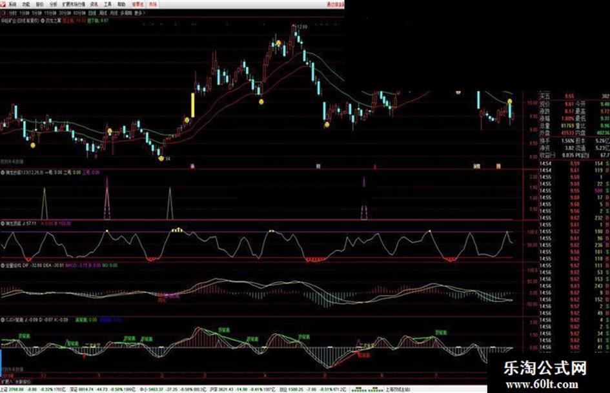The width and height of the screenshot is (610, 393).
Task: Click the 卖五 9.55 quote row
Action: point(574,96)
